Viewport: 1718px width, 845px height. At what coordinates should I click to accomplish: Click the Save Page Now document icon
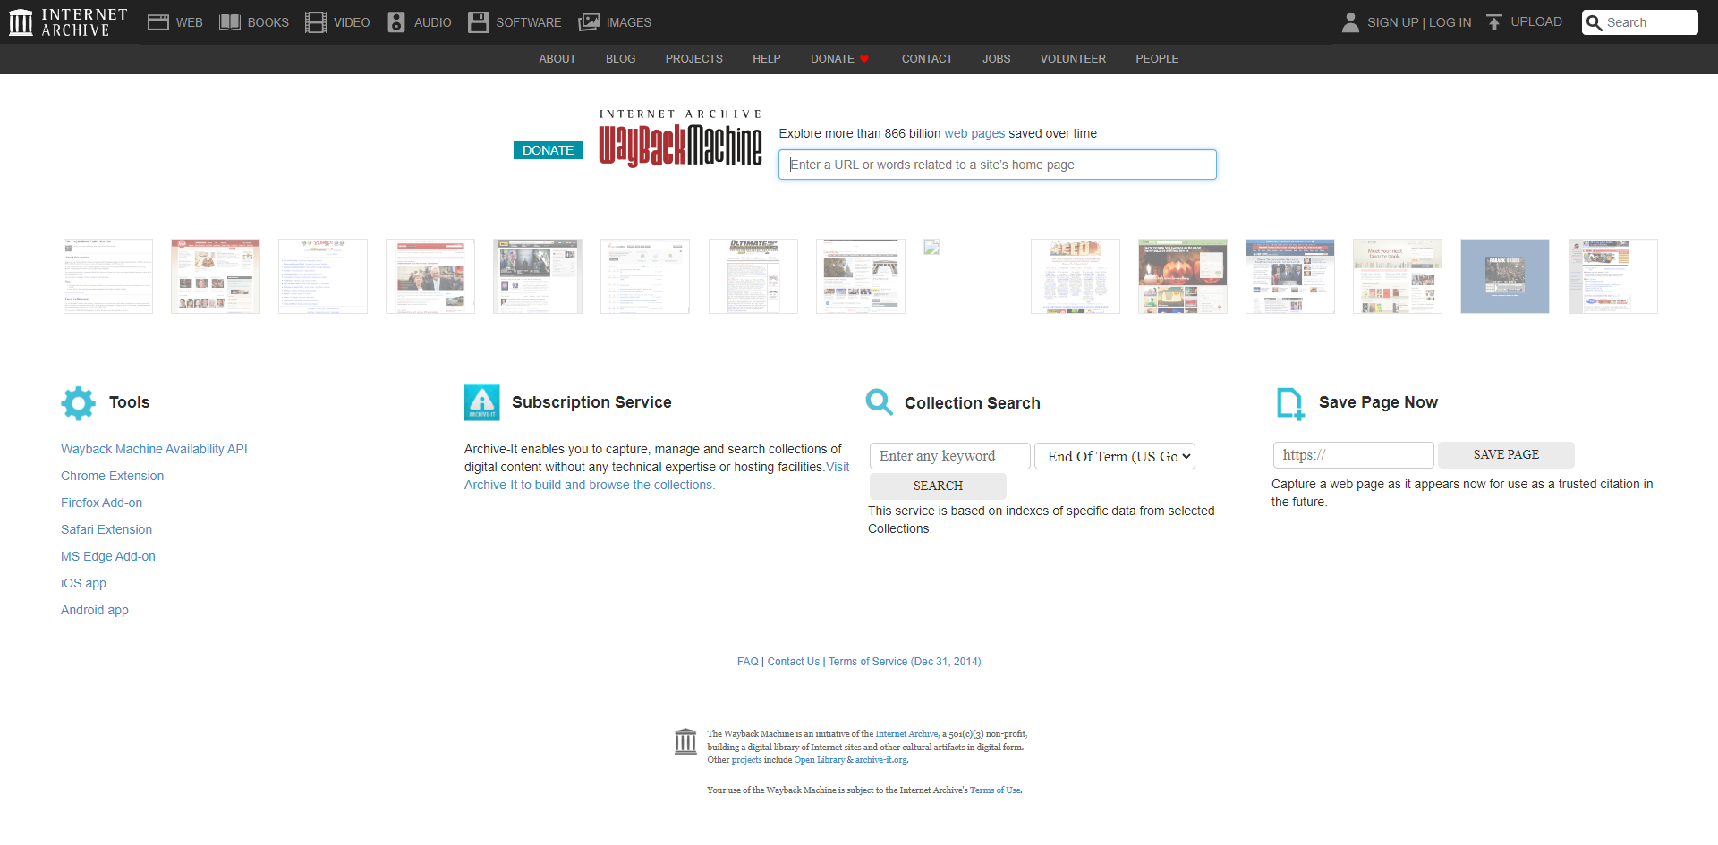pyautogui.click(x=1289, y=403)
